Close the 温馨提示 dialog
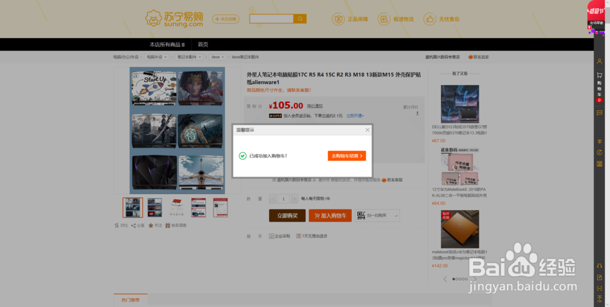 coord(368,130)
